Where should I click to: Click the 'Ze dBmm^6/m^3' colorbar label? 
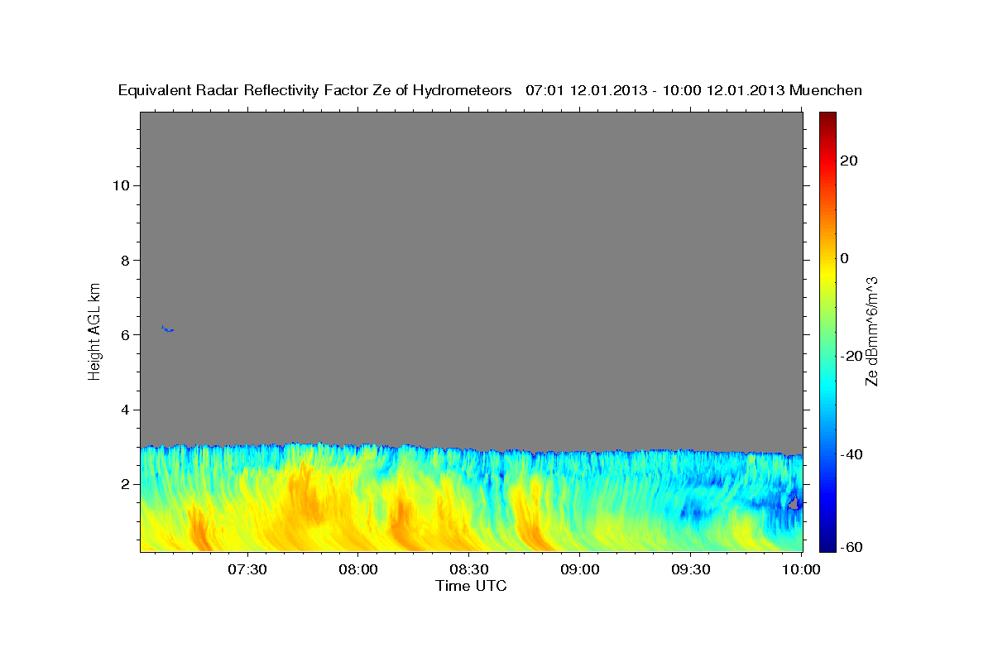tap(871, 331)
